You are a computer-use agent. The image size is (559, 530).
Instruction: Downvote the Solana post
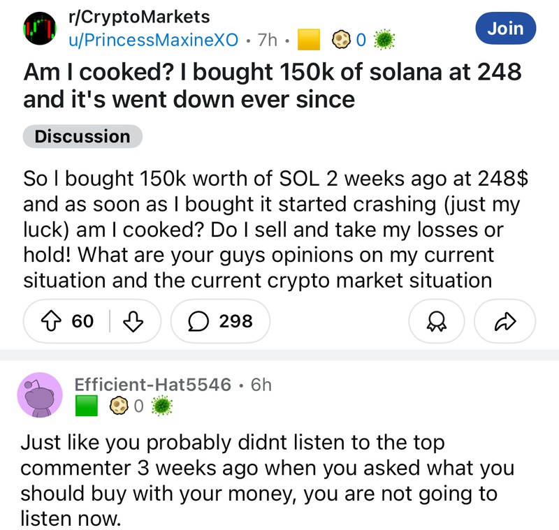(133, 321)
